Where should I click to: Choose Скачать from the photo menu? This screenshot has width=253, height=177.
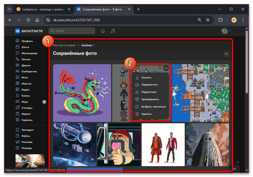146,78
